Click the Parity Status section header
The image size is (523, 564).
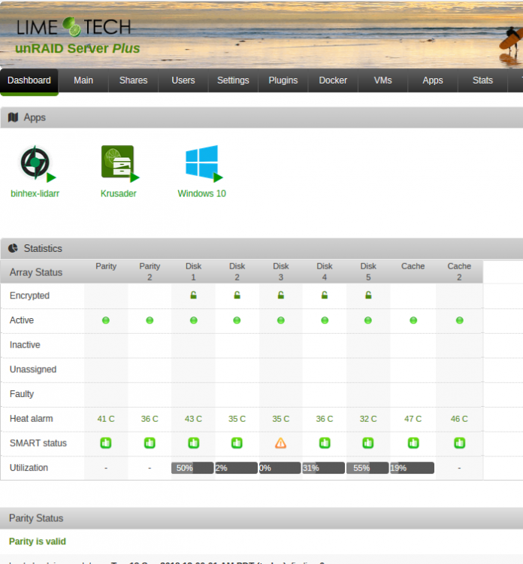click(261, 518)
